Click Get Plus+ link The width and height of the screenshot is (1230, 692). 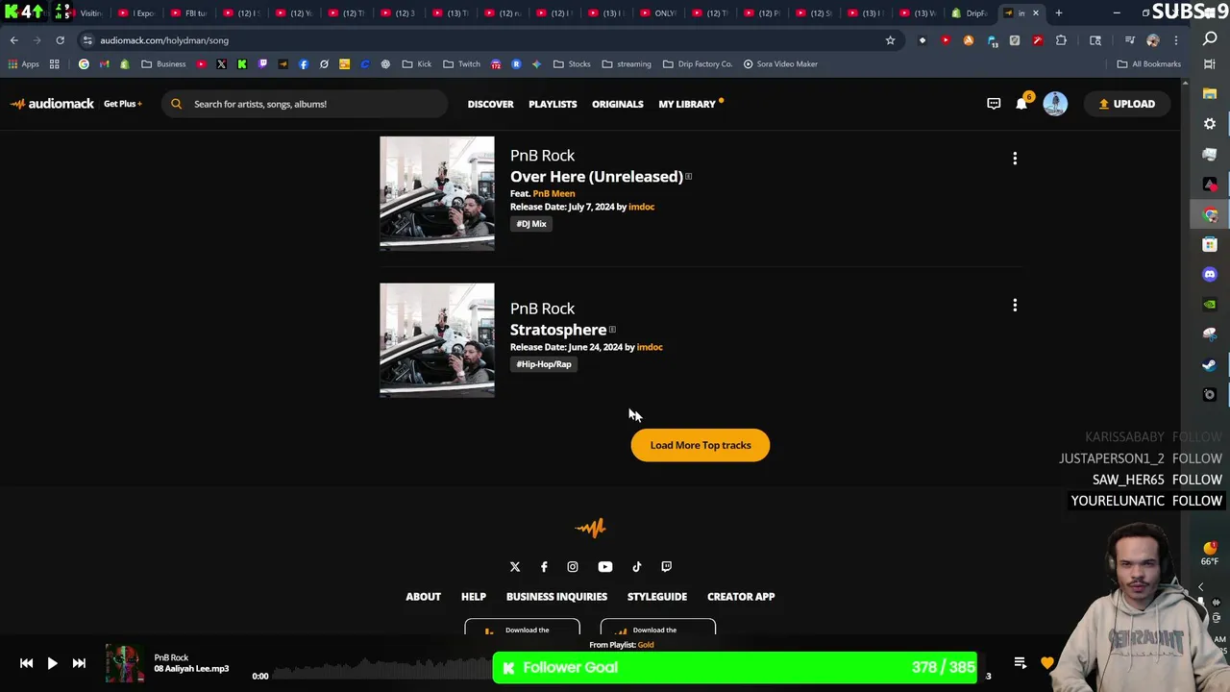click(x=122, y=104)
